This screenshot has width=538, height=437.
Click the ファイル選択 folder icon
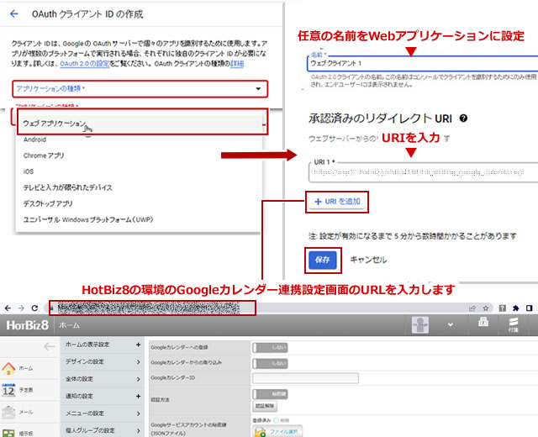pos(261,432)
